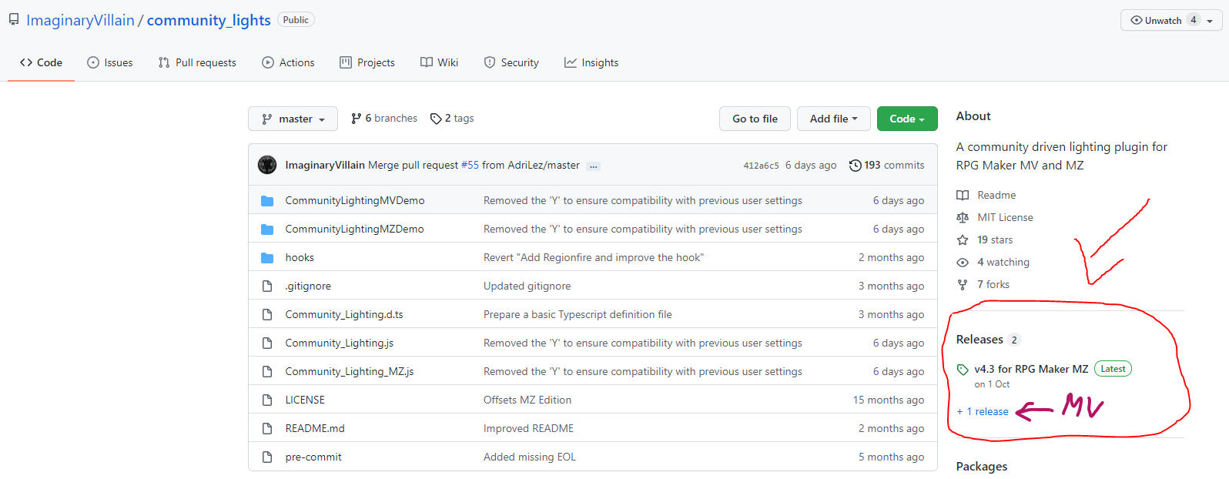Open the Revert Add Regionfire commit message

(x=594, y=257)
